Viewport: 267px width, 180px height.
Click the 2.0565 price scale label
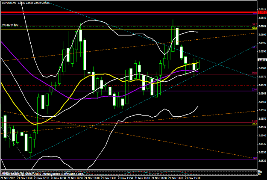click(x=262, y=93)
